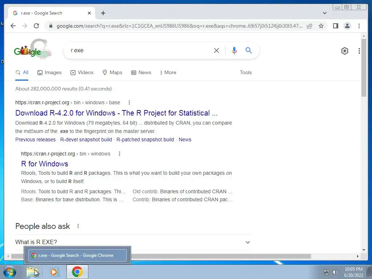Open a new tab with plus button
372x279 pixels.
103,13
